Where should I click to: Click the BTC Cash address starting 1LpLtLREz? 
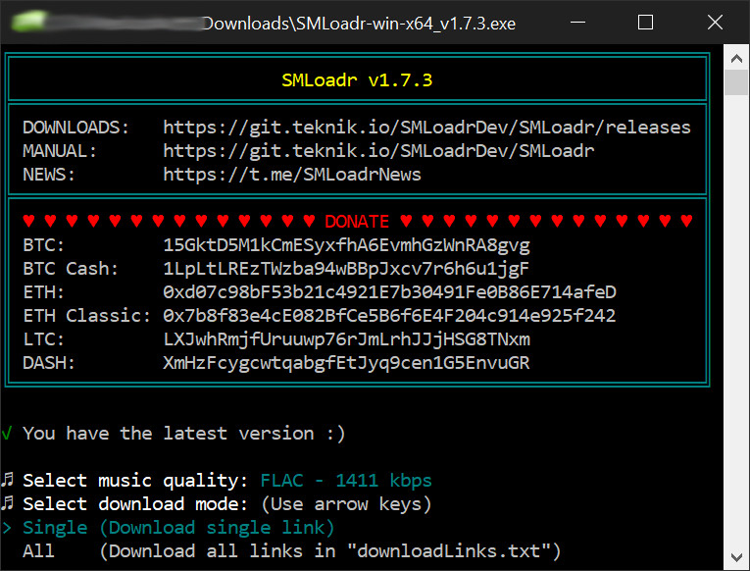(346, 269)
